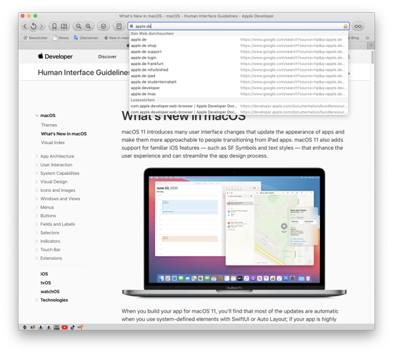Open the bookmarks book icon
393x354 pixels.
[x=64, y=26]
